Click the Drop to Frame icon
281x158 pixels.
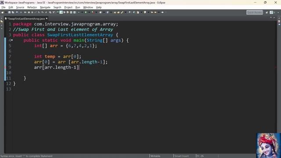click(x=50, y=12)
